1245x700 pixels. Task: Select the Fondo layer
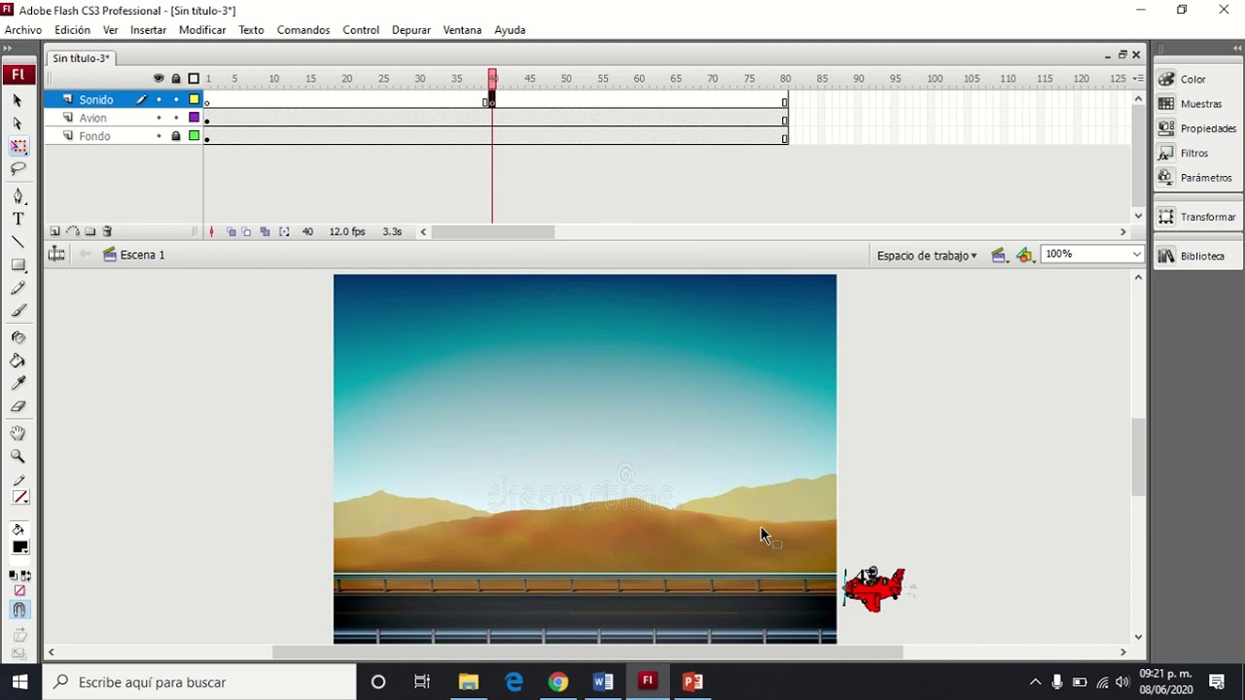(x=94, y=136)
